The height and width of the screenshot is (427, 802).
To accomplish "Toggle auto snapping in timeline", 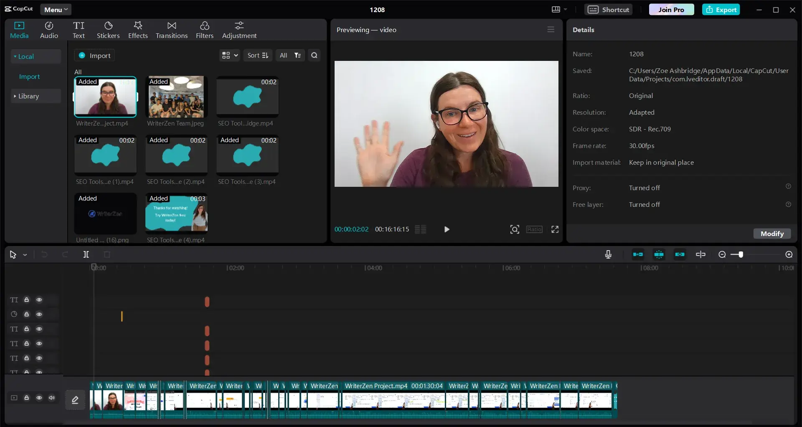I will click(x=659, y=254).
